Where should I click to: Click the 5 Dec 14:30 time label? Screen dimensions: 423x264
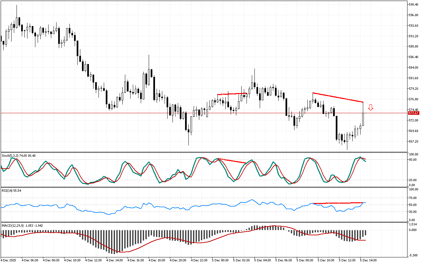(368, 260)
